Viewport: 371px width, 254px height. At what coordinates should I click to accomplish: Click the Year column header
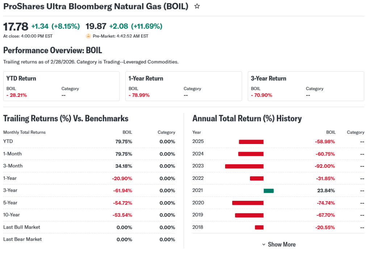[x=197, y=132]
